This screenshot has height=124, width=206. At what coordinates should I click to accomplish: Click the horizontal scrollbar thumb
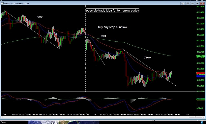tap(195, 117)
